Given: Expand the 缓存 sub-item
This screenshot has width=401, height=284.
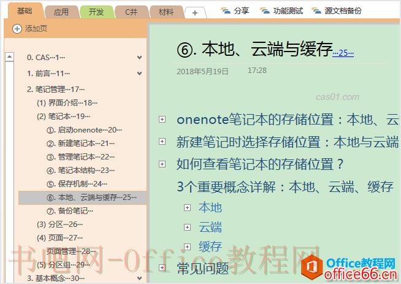Looking at the screenshot, I should 187,247.
